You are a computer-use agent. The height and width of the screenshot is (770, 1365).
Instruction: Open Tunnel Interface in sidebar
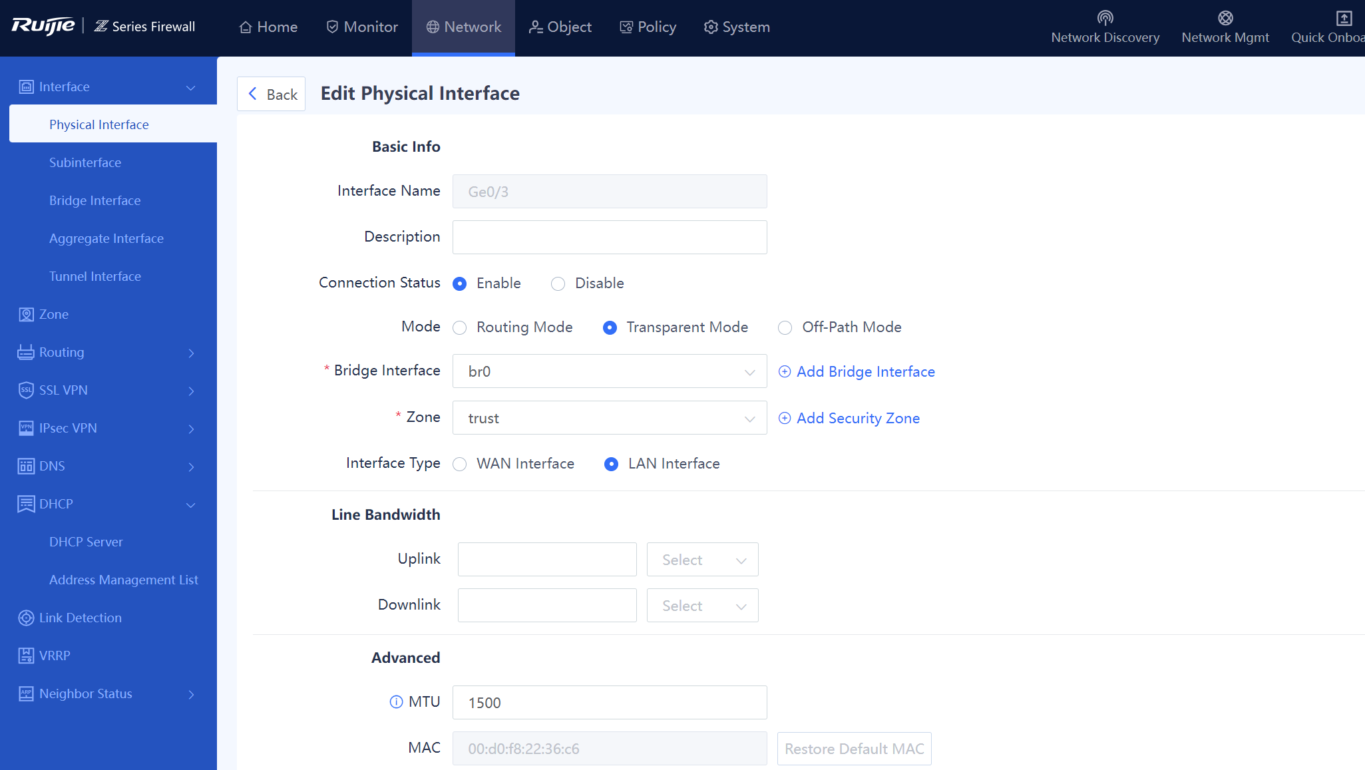[95, 276]
